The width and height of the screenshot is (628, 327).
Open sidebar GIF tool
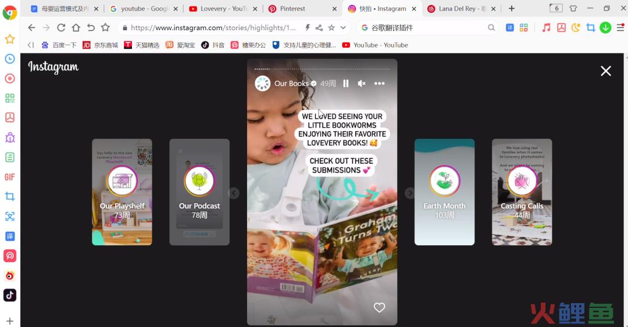(x=10, y=177)
